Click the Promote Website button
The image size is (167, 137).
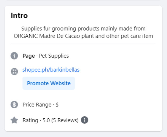[49, 83]
